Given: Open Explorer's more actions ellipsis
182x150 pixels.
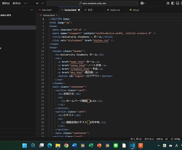Looking at the screenshot, I should [32, 10].
